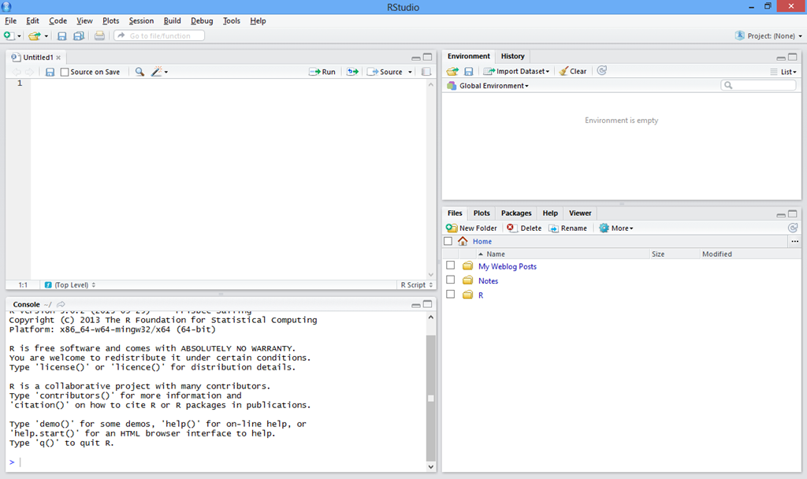Save the Untitled1 script with disk icon
The image size is (807, 479).
[50, 72]
